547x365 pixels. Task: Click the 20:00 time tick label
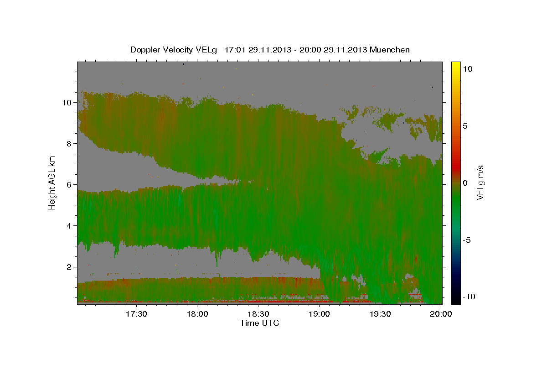coord(441,314)
